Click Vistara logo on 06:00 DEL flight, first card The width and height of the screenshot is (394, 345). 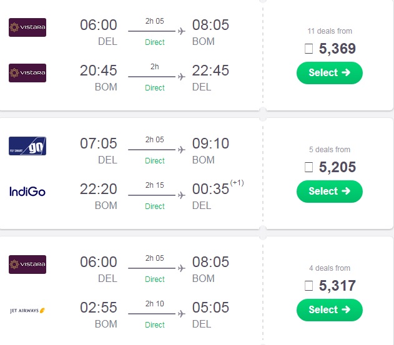tap(27, 27)
